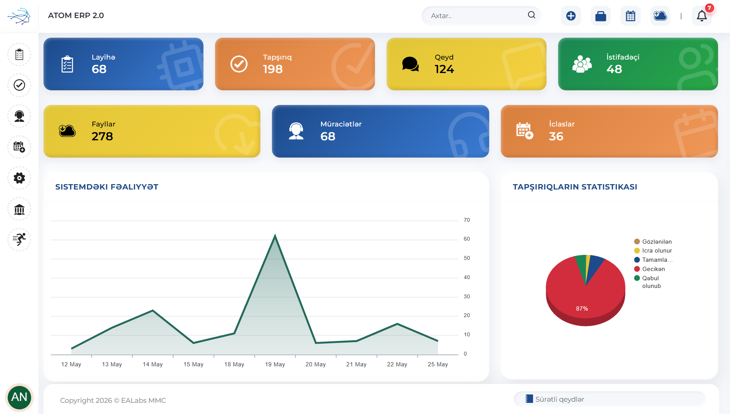The image size is (730, 414).
Task: Click the ATOM ERP 2.0 title
Action: click(x=76, y=15)
